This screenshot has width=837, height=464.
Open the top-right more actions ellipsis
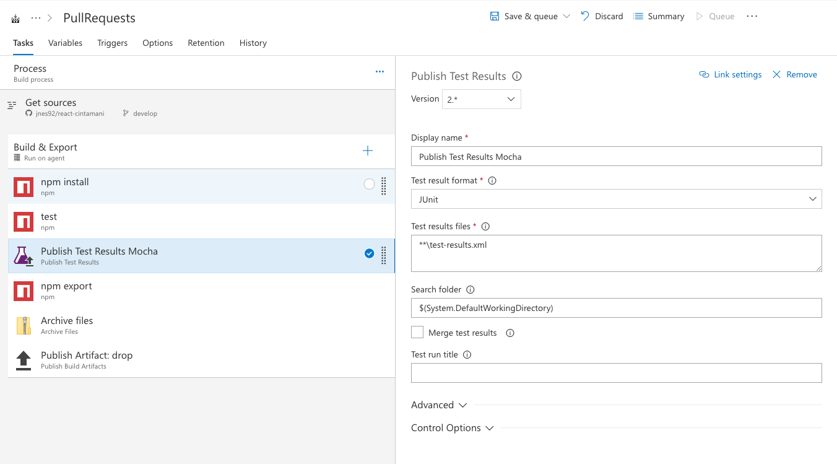click(x=752, y=16)
